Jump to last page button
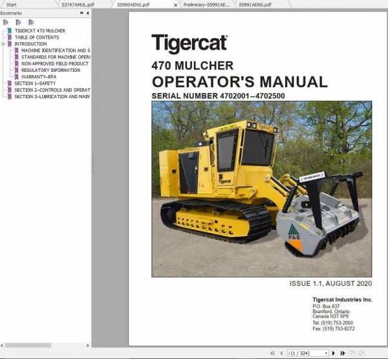388x359 pixels. pos(343,353)
